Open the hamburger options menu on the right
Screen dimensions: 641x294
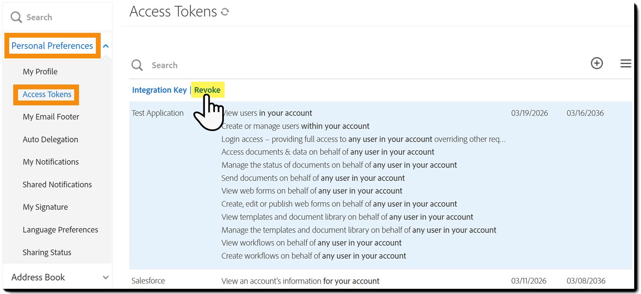point(625,63)
